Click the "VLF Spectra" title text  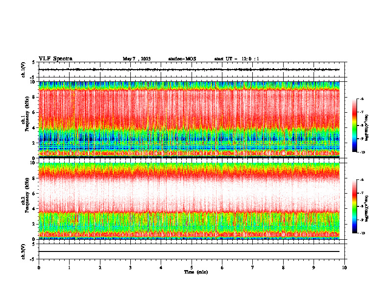55,59
